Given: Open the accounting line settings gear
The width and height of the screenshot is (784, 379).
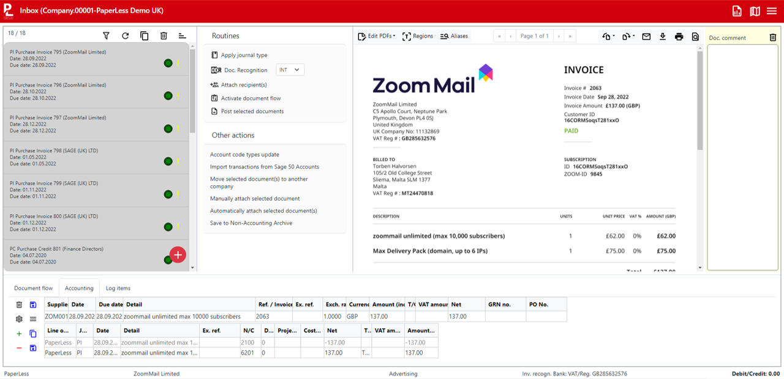Looking at the screenshot, I should click(x=19, y=318).
